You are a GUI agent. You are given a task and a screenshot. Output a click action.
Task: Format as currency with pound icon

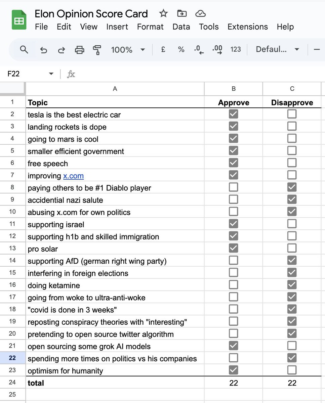point(163,50)
